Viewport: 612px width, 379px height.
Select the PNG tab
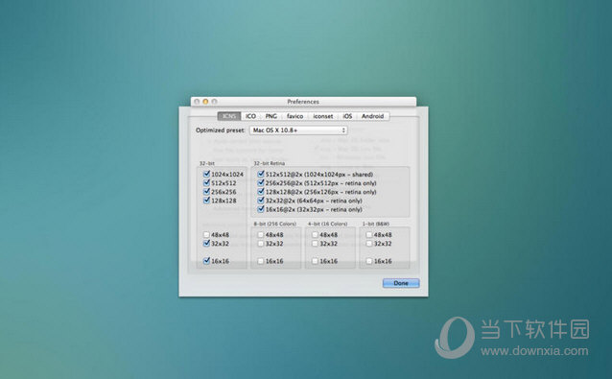pos(271,116)
